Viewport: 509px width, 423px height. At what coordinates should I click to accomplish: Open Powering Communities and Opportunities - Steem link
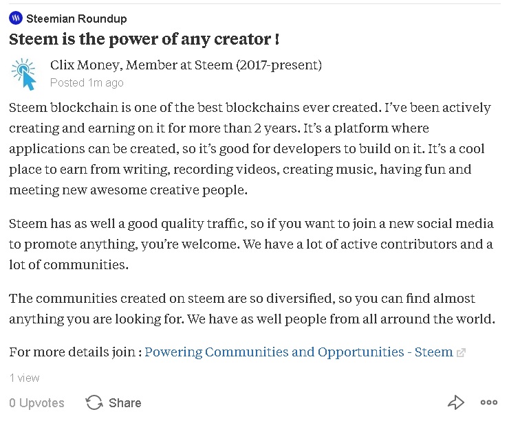click(299, 352)
